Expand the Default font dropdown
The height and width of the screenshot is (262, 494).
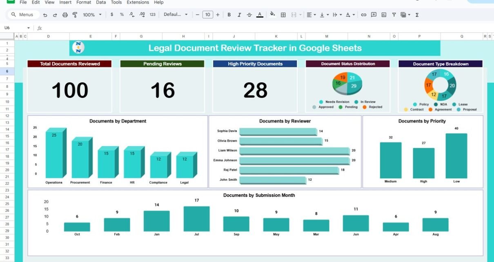pyautogui.click(x=176, y=15)
